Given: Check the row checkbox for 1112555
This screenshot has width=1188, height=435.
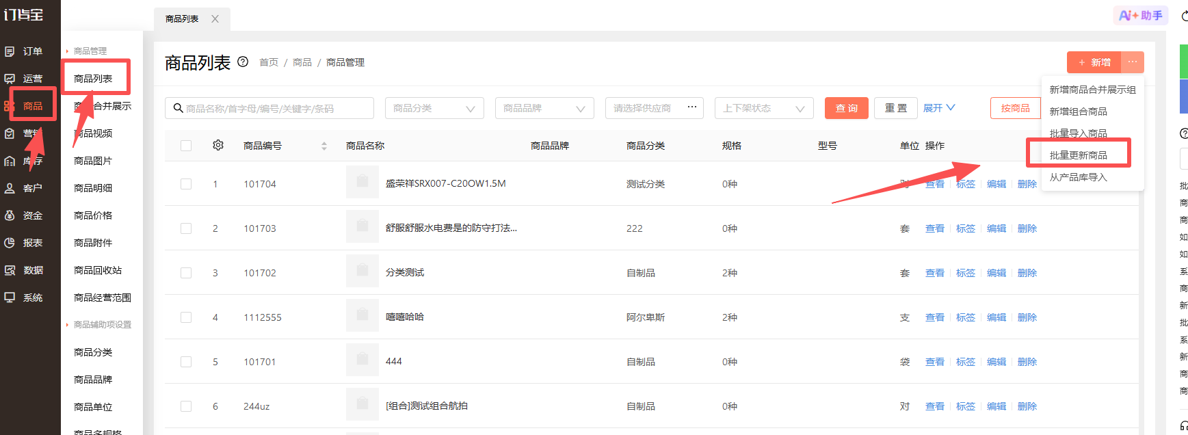Looking at the screenshot, I should pyautogui.click(x=186, y=317).
